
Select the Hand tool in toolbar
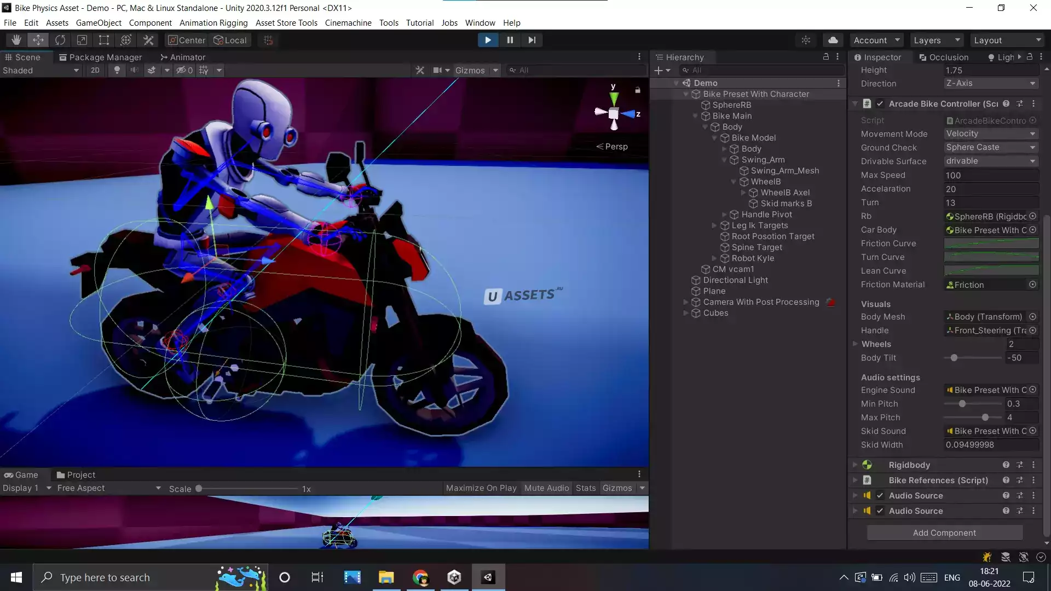point(16,40)
